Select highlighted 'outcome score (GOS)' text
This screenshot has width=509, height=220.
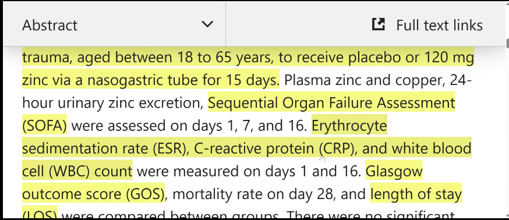coord(94,194)
